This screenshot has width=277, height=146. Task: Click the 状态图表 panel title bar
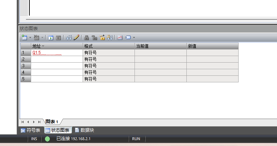148,29
